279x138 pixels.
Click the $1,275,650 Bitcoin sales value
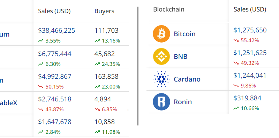250,30
